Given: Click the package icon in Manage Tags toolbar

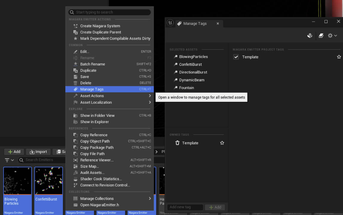Looking at the screenshot, I should coord(310,36).
